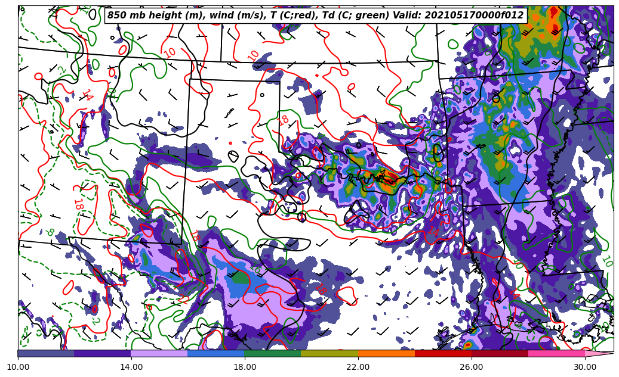Image resolution: width=619 pixels, height=377 pixels.
Task: Select the olive 20–22 colorbar segment
Action: [329, 353]
